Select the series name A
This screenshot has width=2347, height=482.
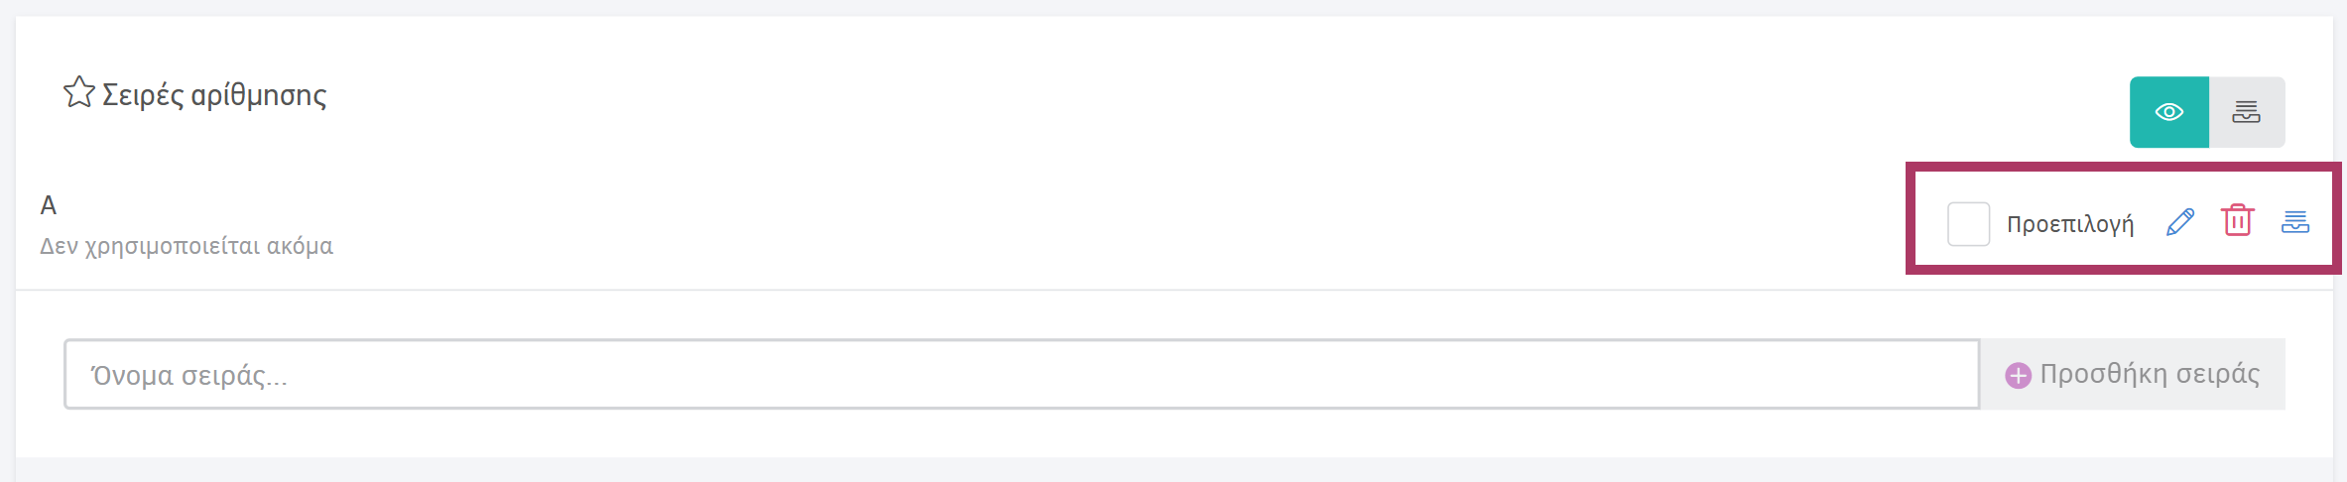(49, 205)
